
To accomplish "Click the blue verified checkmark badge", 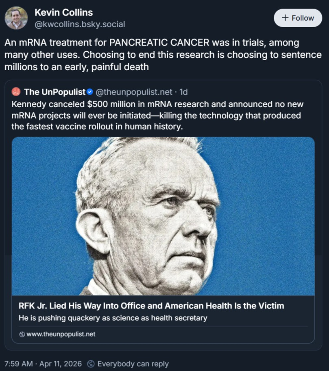I will pyautogui.click(x=90, y=92).
